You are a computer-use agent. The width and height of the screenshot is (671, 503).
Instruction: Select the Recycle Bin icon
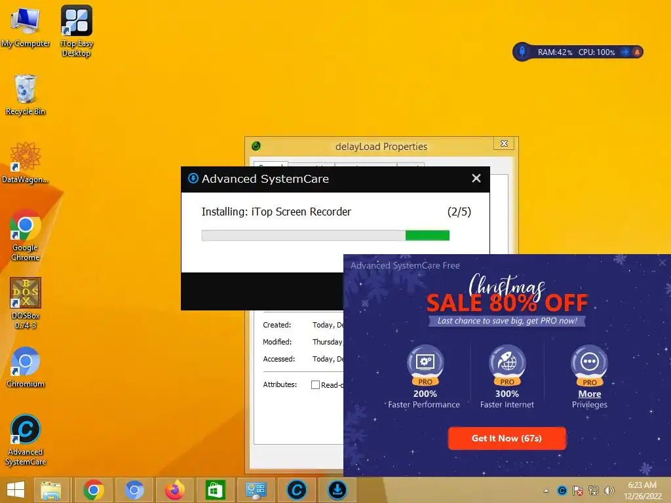point(26,95)
